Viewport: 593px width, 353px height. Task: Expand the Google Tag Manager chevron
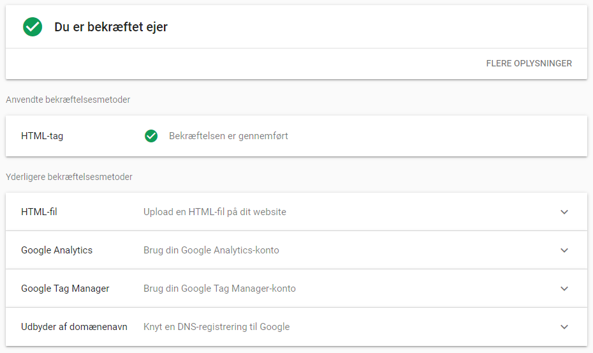pos(564,289)
